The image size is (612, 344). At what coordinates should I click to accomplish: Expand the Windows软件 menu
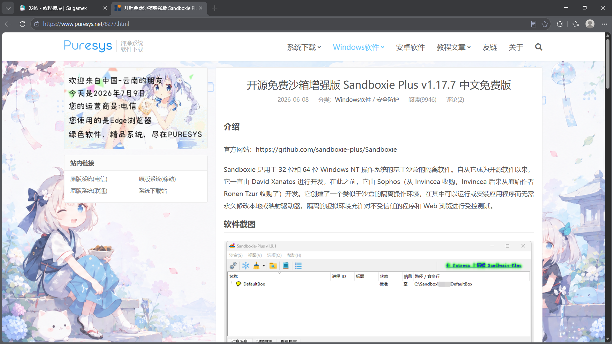[358, 47]
